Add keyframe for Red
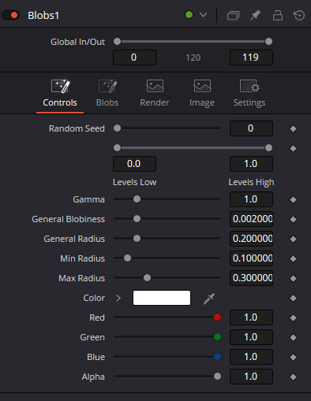Screen dimensions: 311x401 pyautogui.click(x=293, y=317)
